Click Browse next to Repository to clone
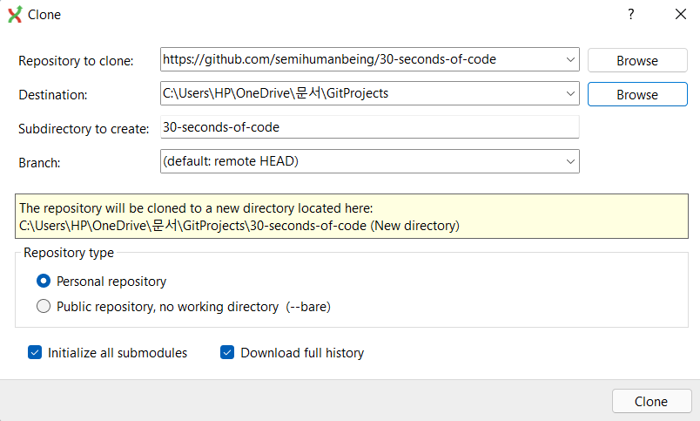This screenshot has height=421, width=700. pyautogui.click(x=637, y=60)
